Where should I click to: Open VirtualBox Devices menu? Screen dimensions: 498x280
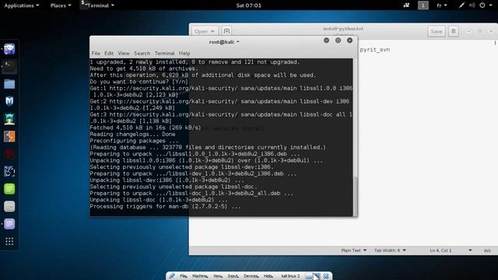[x=251, y=276]
